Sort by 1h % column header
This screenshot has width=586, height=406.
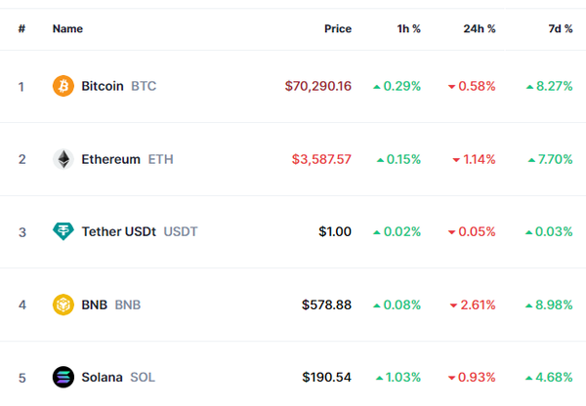[407, 29]
